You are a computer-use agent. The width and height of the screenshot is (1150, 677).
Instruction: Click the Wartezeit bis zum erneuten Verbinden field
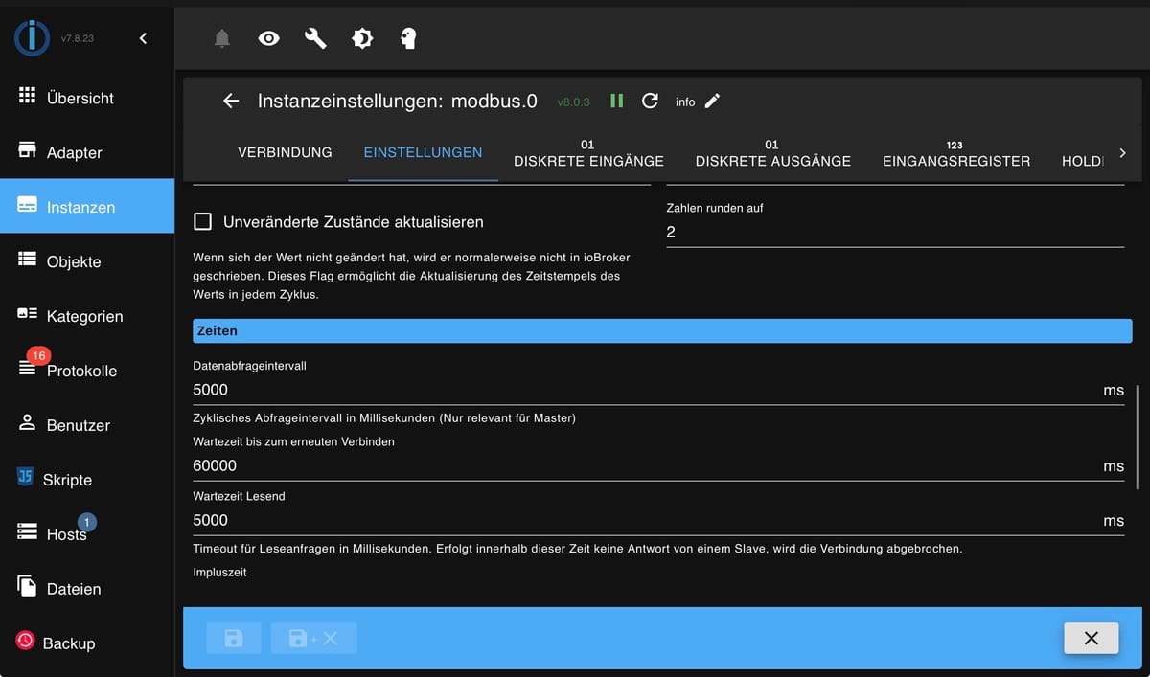658,465
